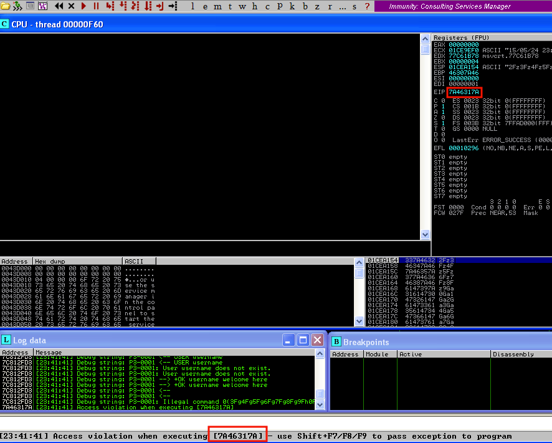Open memory map using 'm' button

(217, 6)
